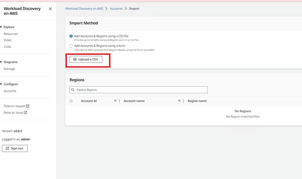302x179 pixels.
Task: Close the sidebar using the X icon
Action: 50,9
